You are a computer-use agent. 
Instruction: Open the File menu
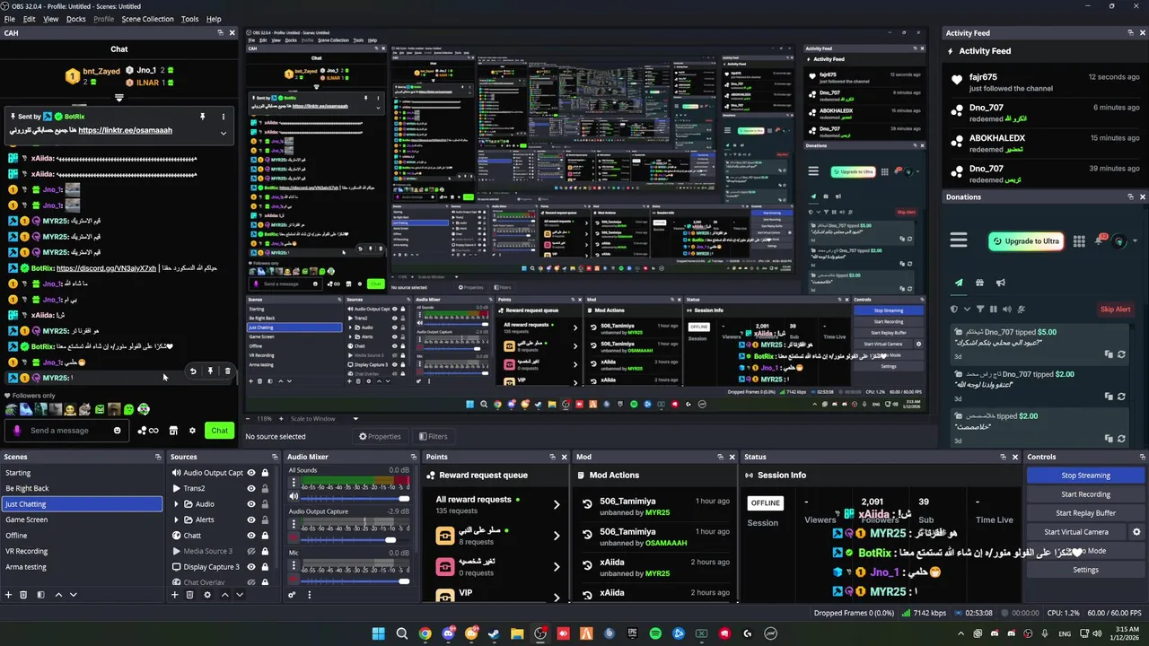10,19
